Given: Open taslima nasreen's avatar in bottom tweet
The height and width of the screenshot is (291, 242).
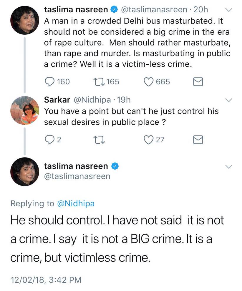Looking at the screenshot, I should [x=24, y=172].
